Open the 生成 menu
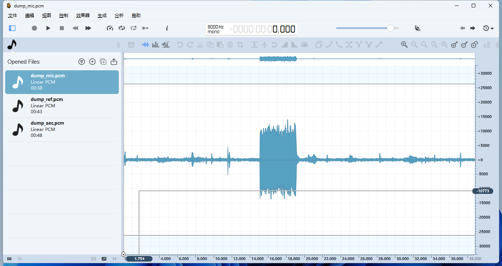Screen dimensions: 502x266 (102, 16)
